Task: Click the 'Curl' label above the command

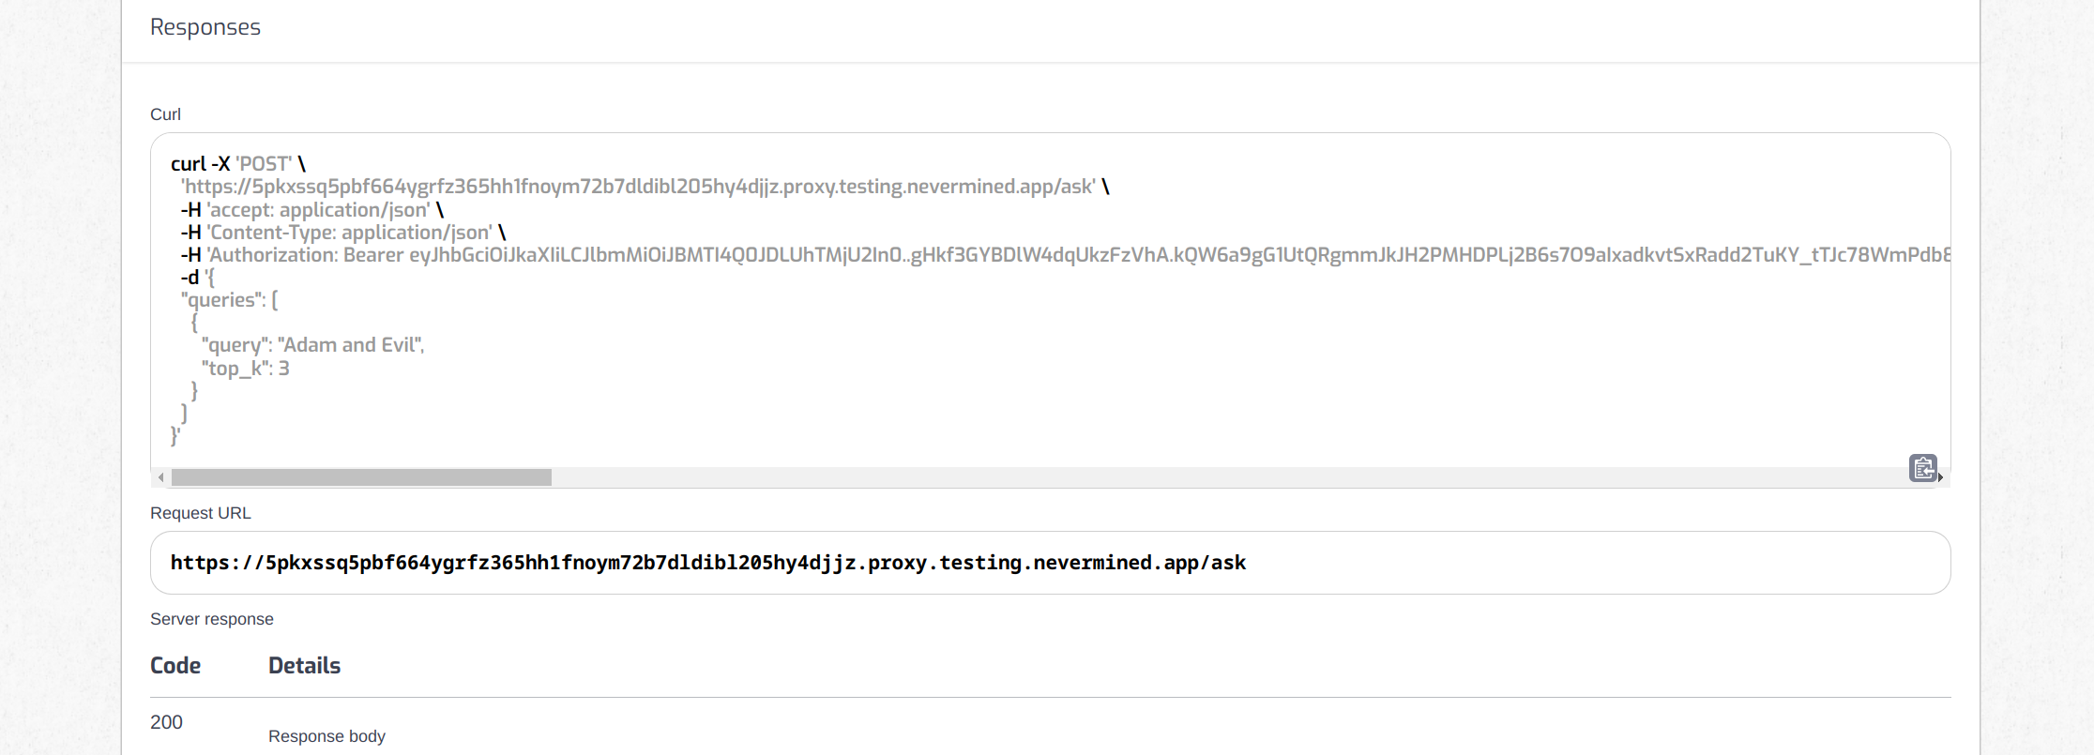Action: [165, 114]
